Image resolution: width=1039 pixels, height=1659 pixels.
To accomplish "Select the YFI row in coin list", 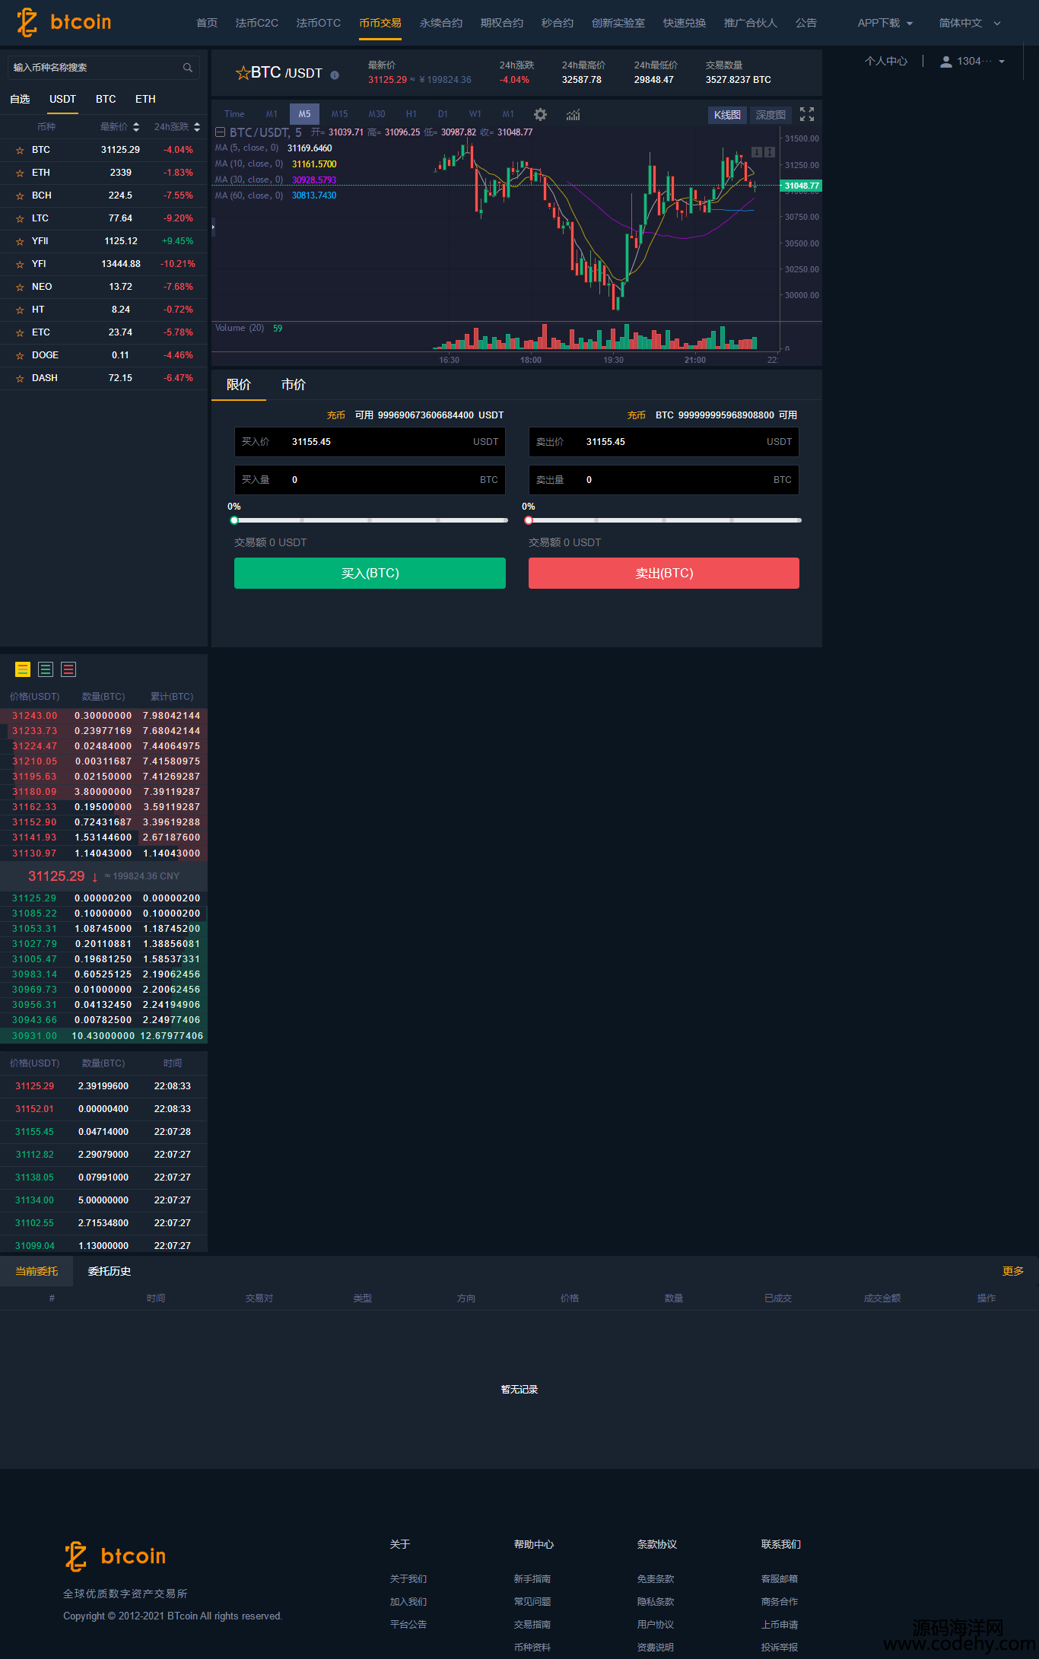I will point(103,264).
